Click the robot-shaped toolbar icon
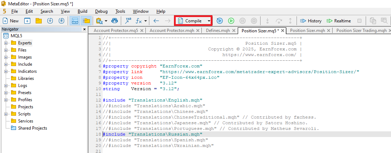Viewport: 391px width, 153px height. pos(114,21)
